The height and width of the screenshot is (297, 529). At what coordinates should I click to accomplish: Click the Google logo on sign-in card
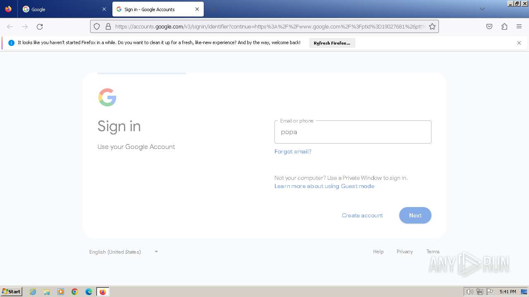(x=107, y=97)
